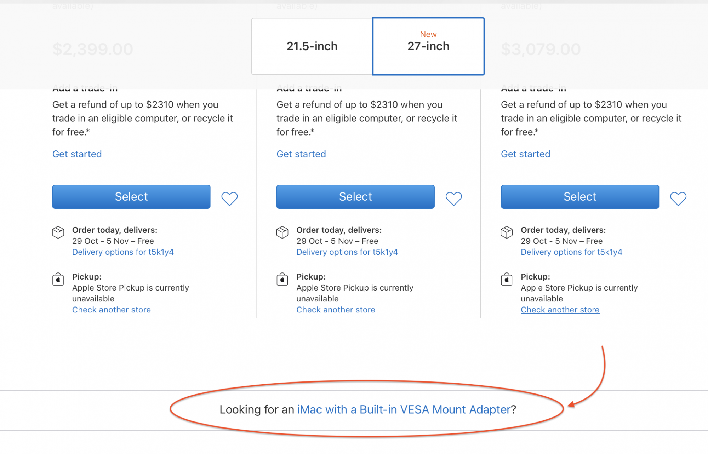This screenshot has width=708, height=454.
Task: Click the Apple pickup bag icon in middle column
Action: 282,280
